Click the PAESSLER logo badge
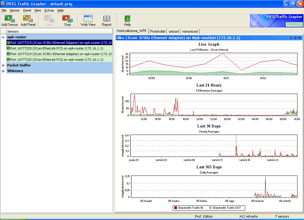 click(x=294, y=24)
